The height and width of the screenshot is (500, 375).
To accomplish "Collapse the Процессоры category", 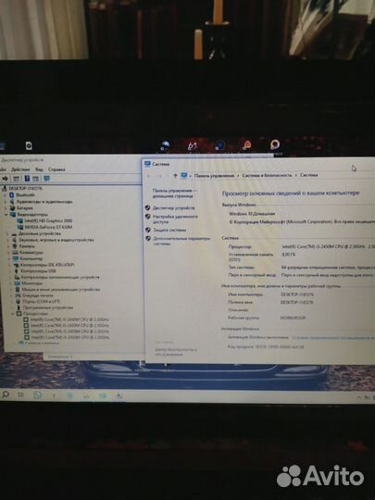I will pyautogui.click(x=13, y=314).
